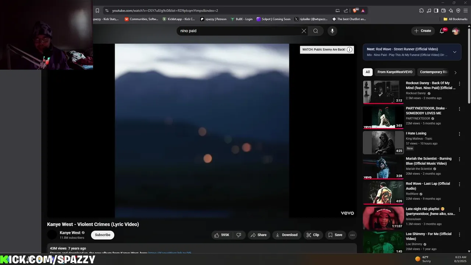
Task: Click the magnifier search button
Action: 316,31
